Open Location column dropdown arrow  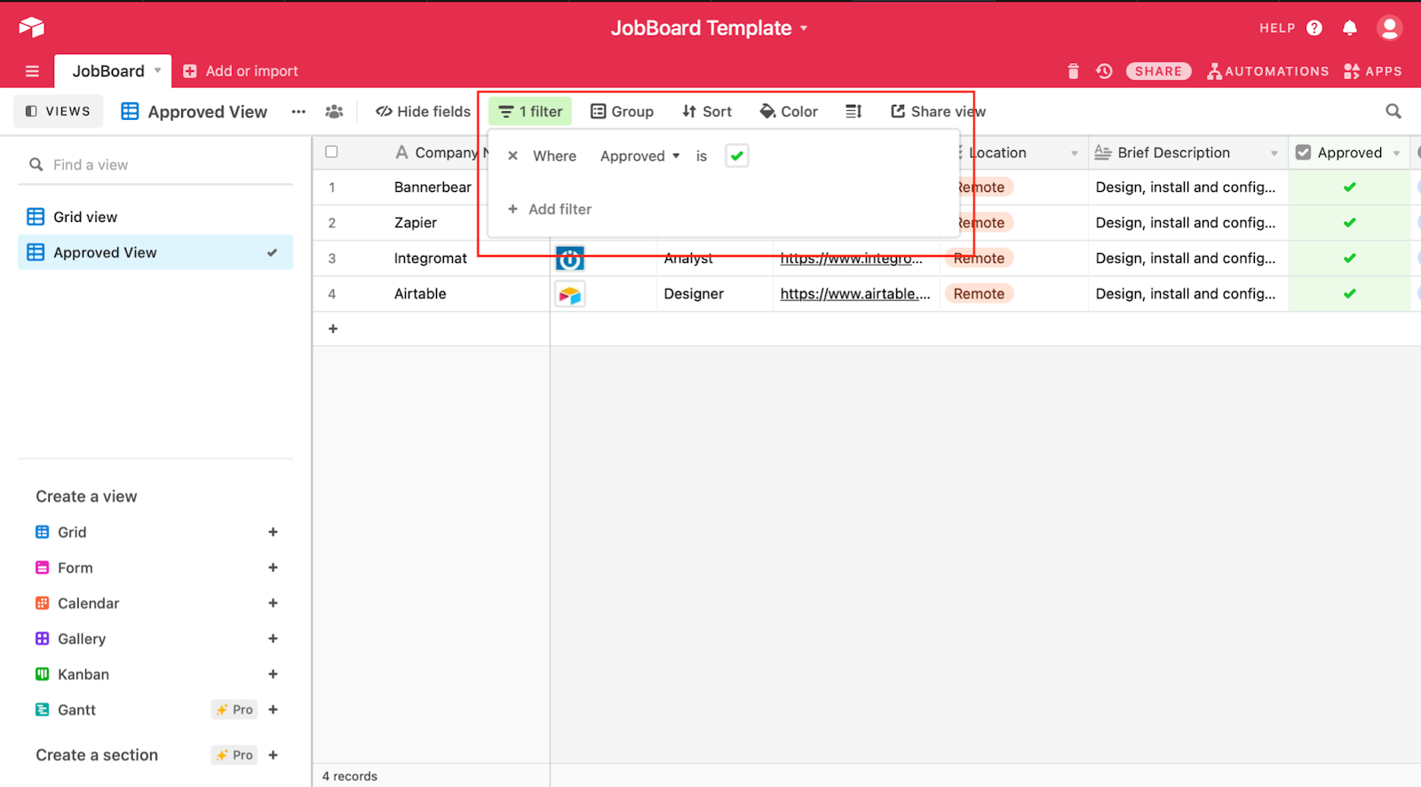(x=1074, y=153)
